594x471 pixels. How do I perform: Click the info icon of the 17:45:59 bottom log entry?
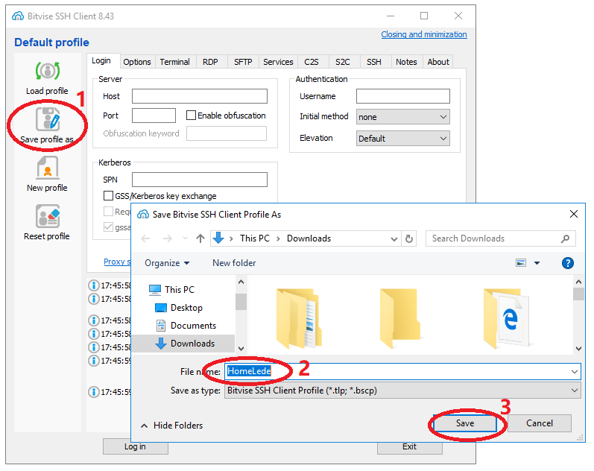coord(93,391)
